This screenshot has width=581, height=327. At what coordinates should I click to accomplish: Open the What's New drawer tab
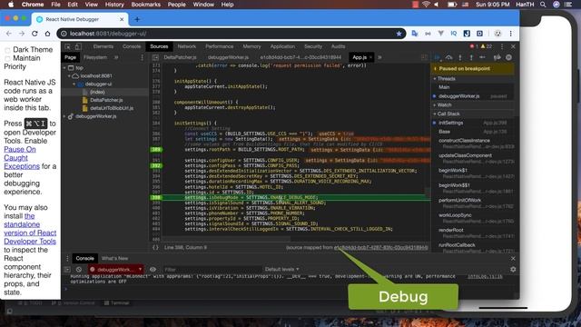pos(114,258)
